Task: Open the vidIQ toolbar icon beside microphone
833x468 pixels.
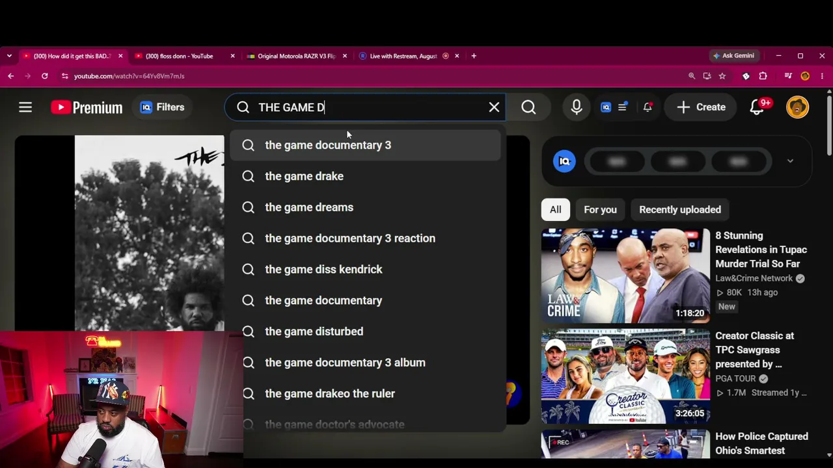Action: coord(606,107)
